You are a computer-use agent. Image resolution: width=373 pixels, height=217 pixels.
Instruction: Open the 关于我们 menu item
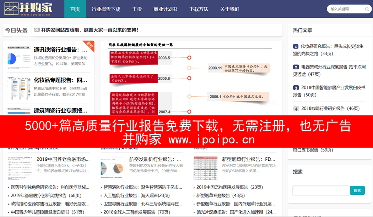(x=229, y=9)
